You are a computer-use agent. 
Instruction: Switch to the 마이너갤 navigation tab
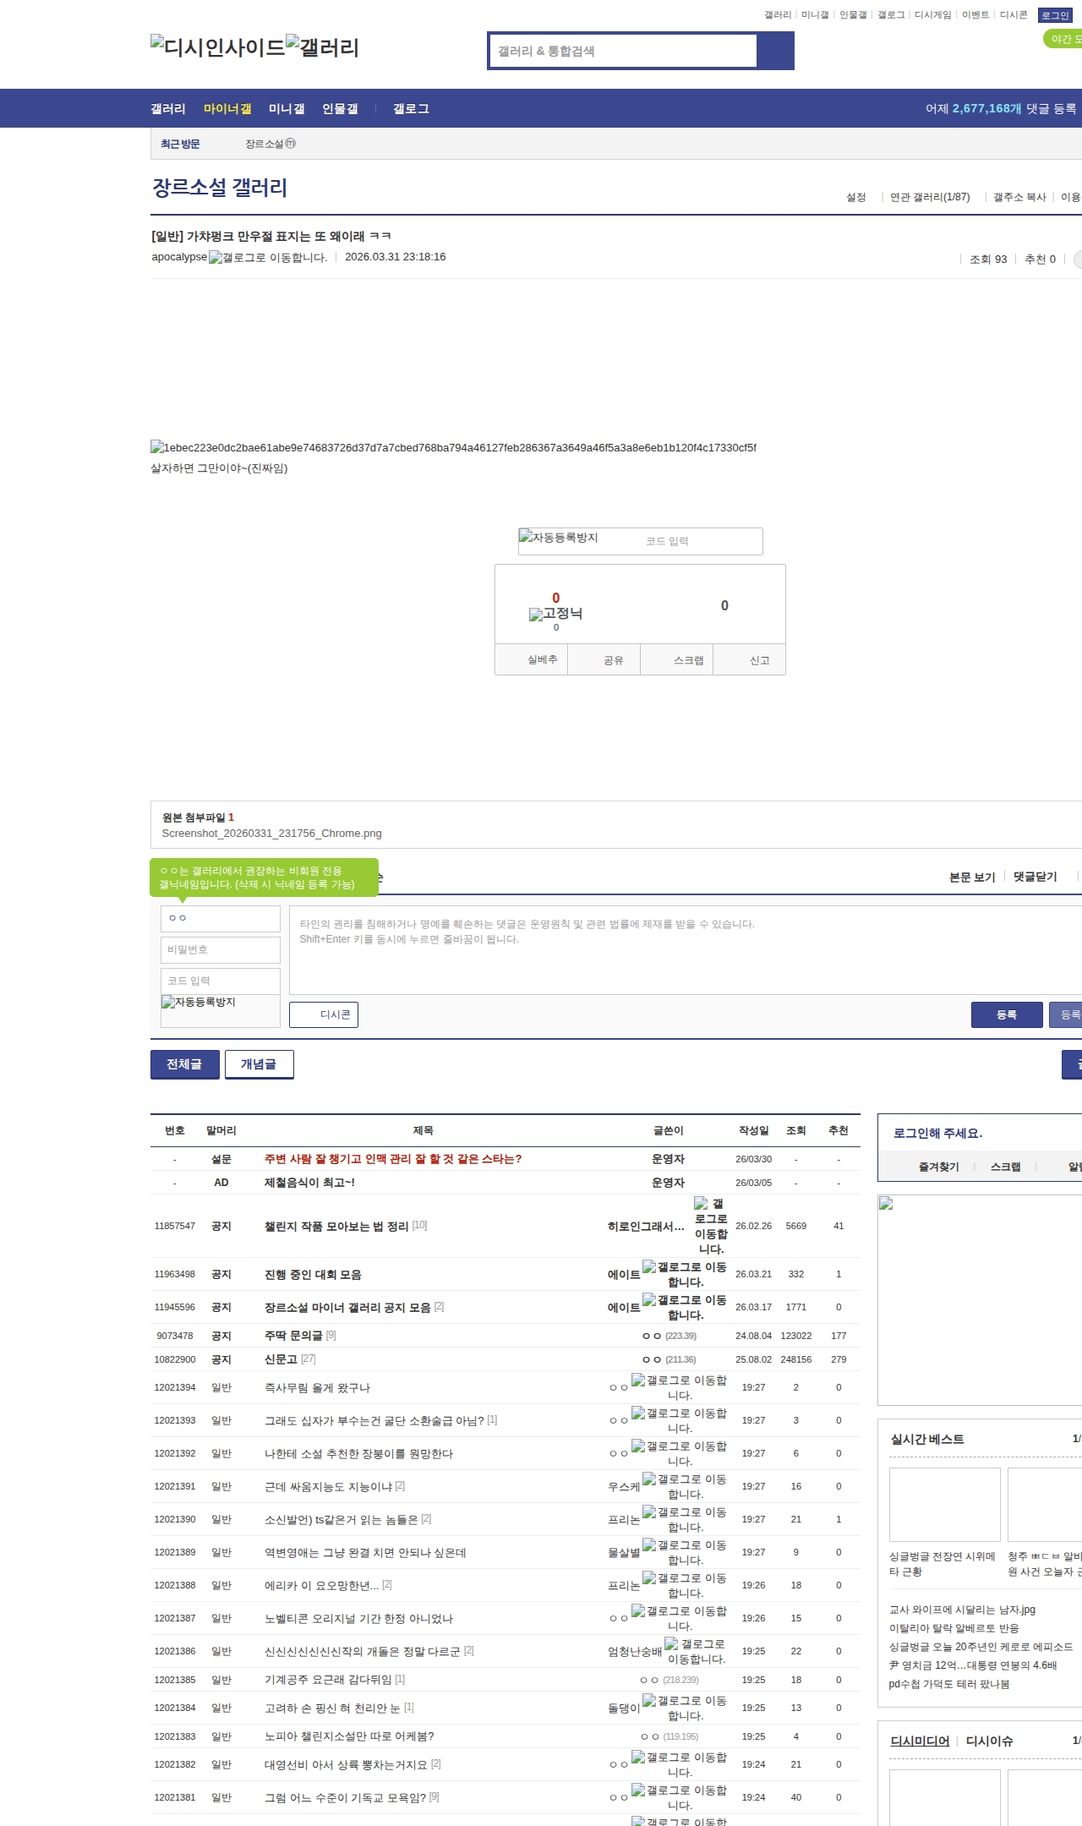227,109
